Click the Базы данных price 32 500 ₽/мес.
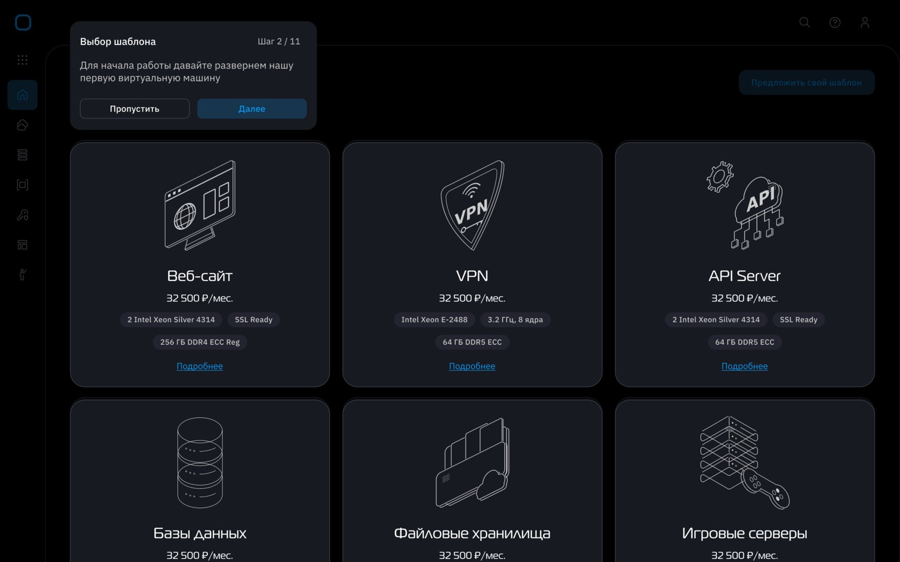Viewport: 900px width, 562px height. pos(200,556)
